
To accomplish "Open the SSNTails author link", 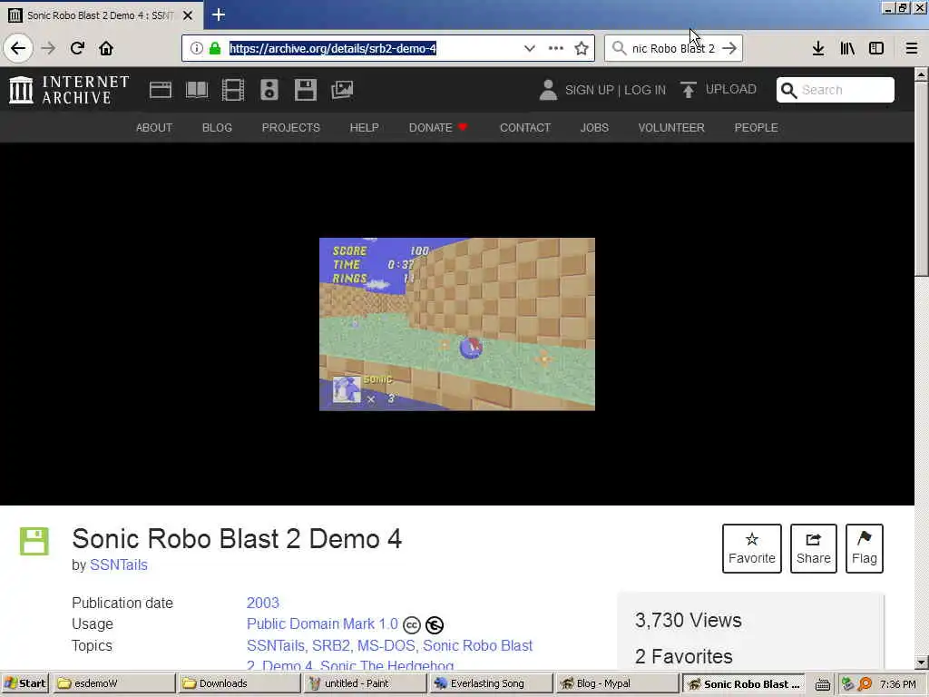I will click(x=119, y=564).
